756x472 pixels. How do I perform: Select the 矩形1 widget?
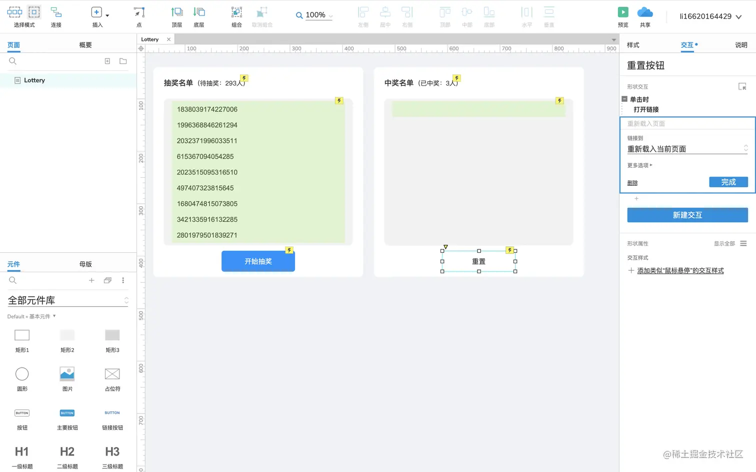[x=22, y=341]
